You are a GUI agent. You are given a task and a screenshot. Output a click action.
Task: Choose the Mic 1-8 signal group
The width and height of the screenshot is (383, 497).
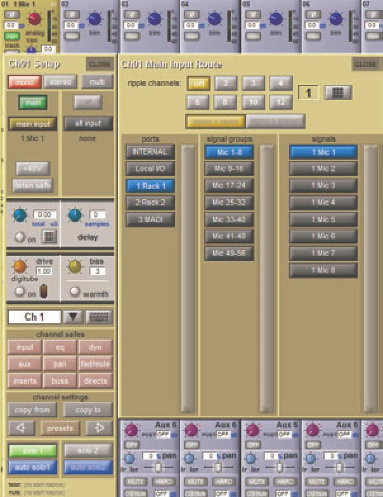[x=229, y=152]
